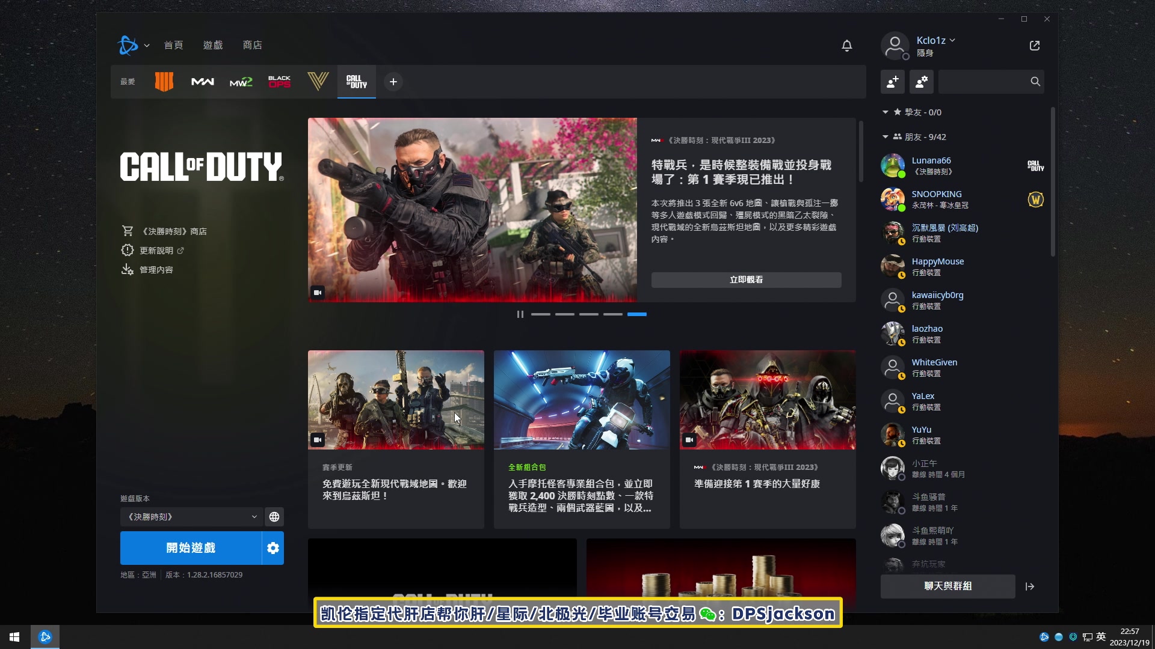Jump to the third carousel slide
This screenshot has width=1155, height=649.
pos(589,314)
